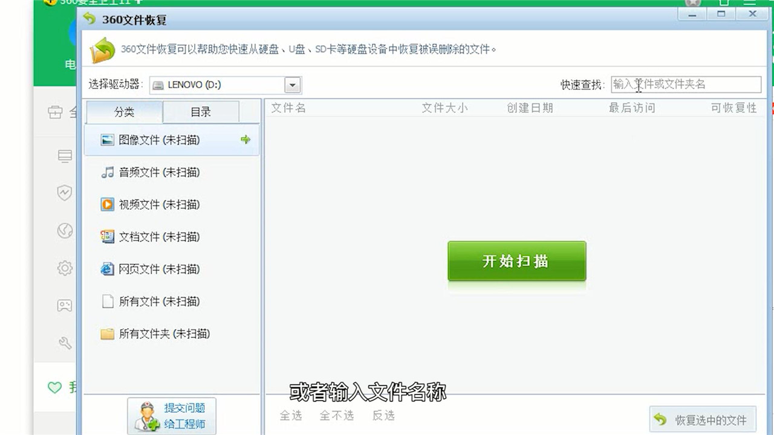Select the 网页文件 webpage category icon
Viewport: 774px width, 435px height.
tap(108, 269)
